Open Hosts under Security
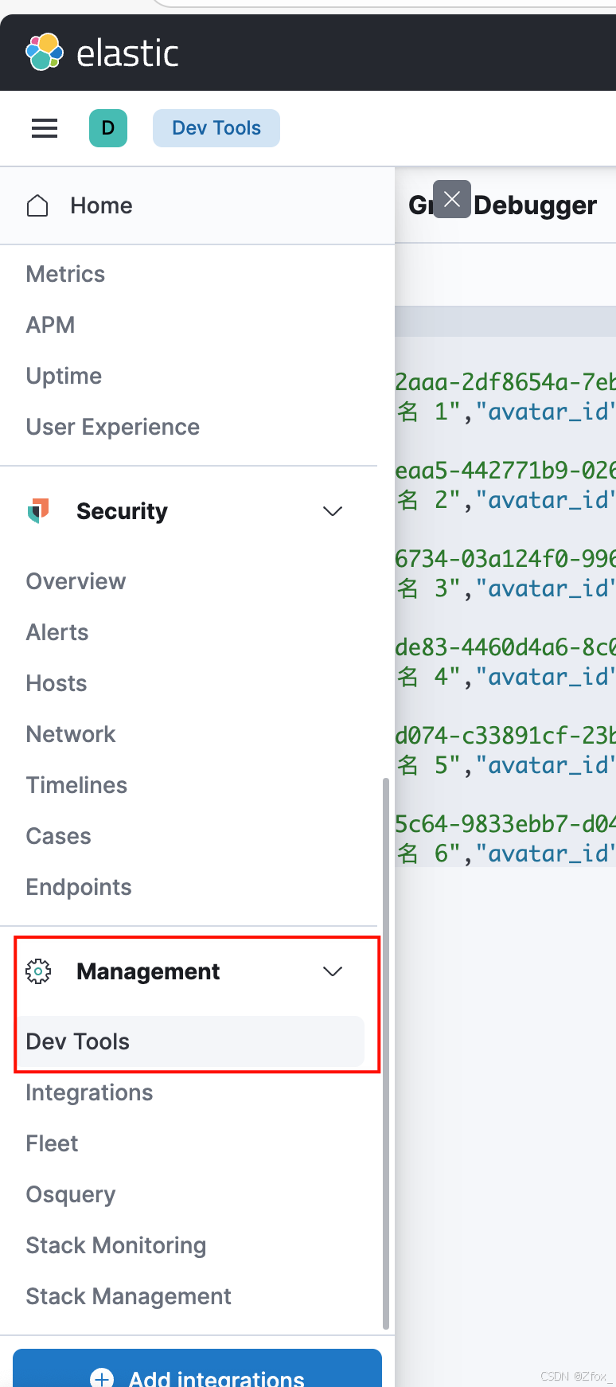 [x=57, y=683]
